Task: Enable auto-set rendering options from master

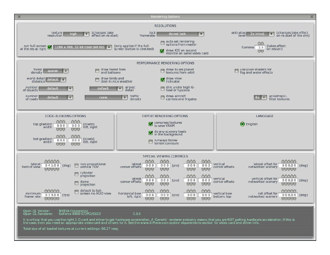Action: [x=162, y=43]
